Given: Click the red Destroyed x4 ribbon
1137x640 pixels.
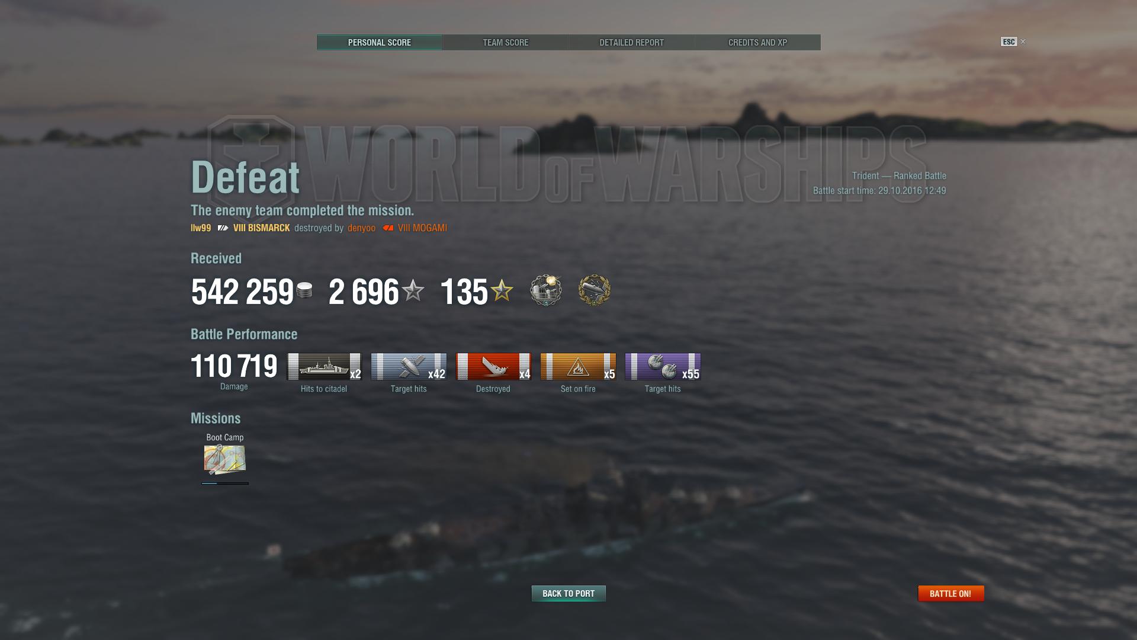Looking at the screenshot, I should pyautogui.click(x=493, y=367).
